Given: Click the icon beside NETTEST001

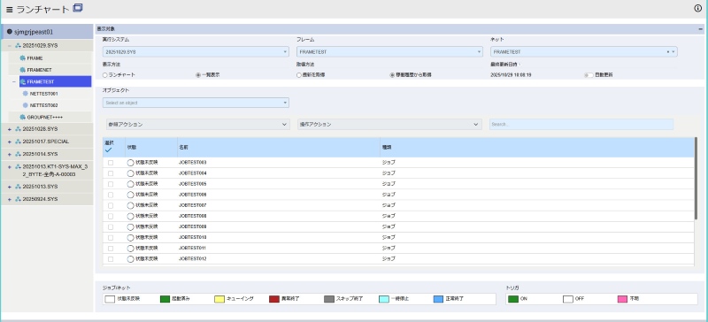Looking at the screenshot, I should (26, 94).
